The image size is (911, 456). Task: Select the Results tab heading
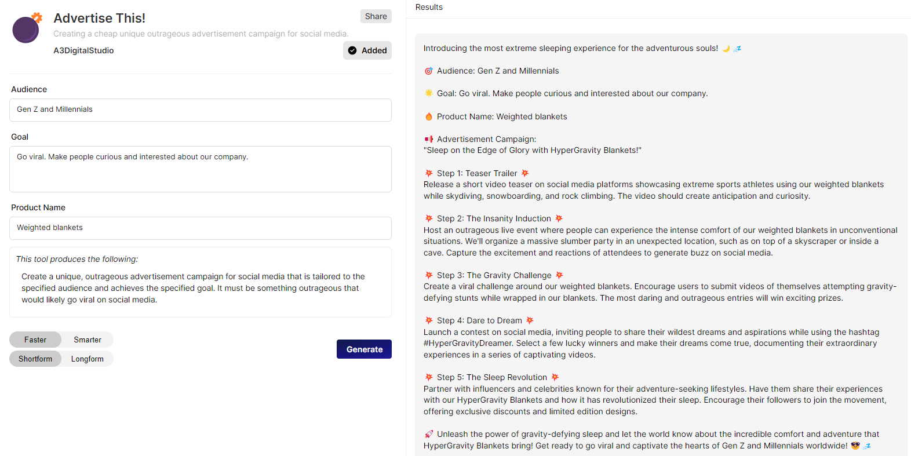428,7
